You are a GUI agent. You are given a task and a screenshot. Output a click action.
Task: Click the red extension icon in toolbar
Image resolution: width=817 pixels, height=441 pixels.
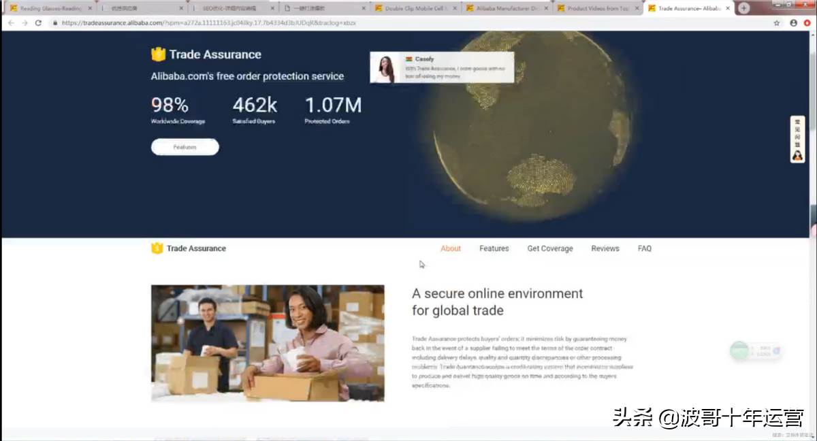click(807, 22)
